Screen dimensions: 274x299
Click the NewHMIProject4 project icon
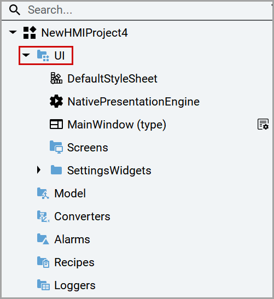click(x=30, y=33)
